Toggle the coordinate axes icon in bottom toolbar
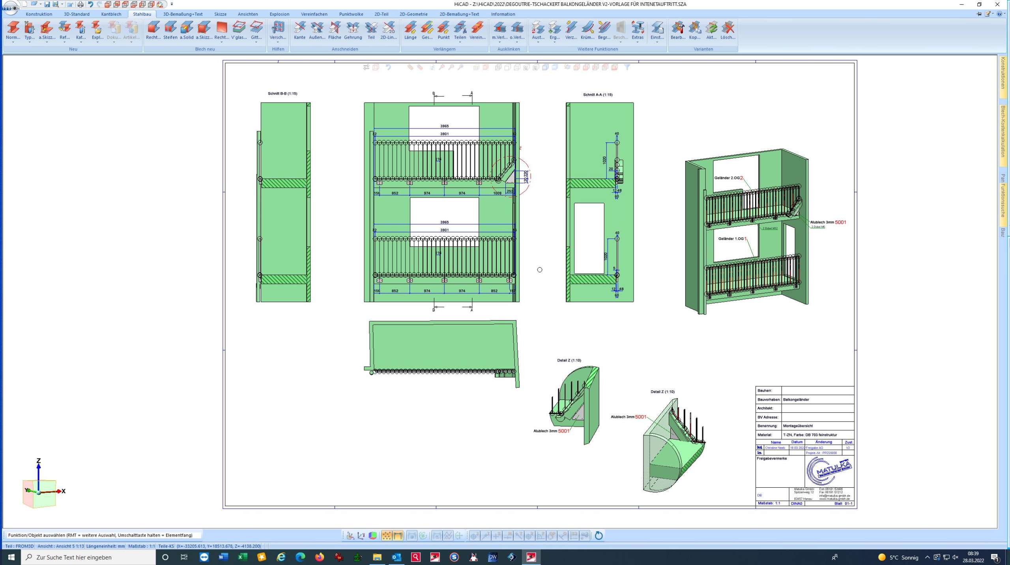Screen dimensions: 1010x565 [361, 535]
